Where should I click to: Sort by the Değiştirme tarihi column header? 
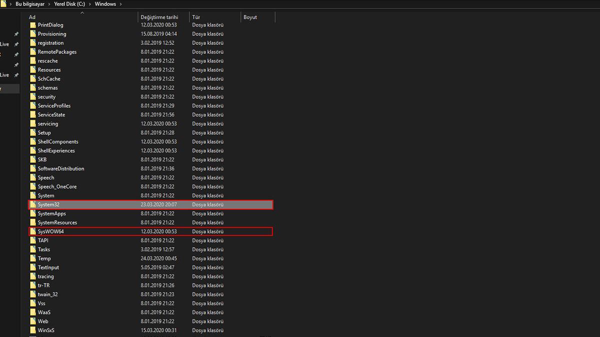(x=159, y=17)
